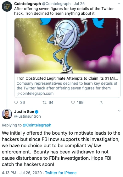Click the @Cointelegraph mention in Replying to
The width and height of the screenshot is (123, 177).
pyautogui.click(x=37, y=125)
